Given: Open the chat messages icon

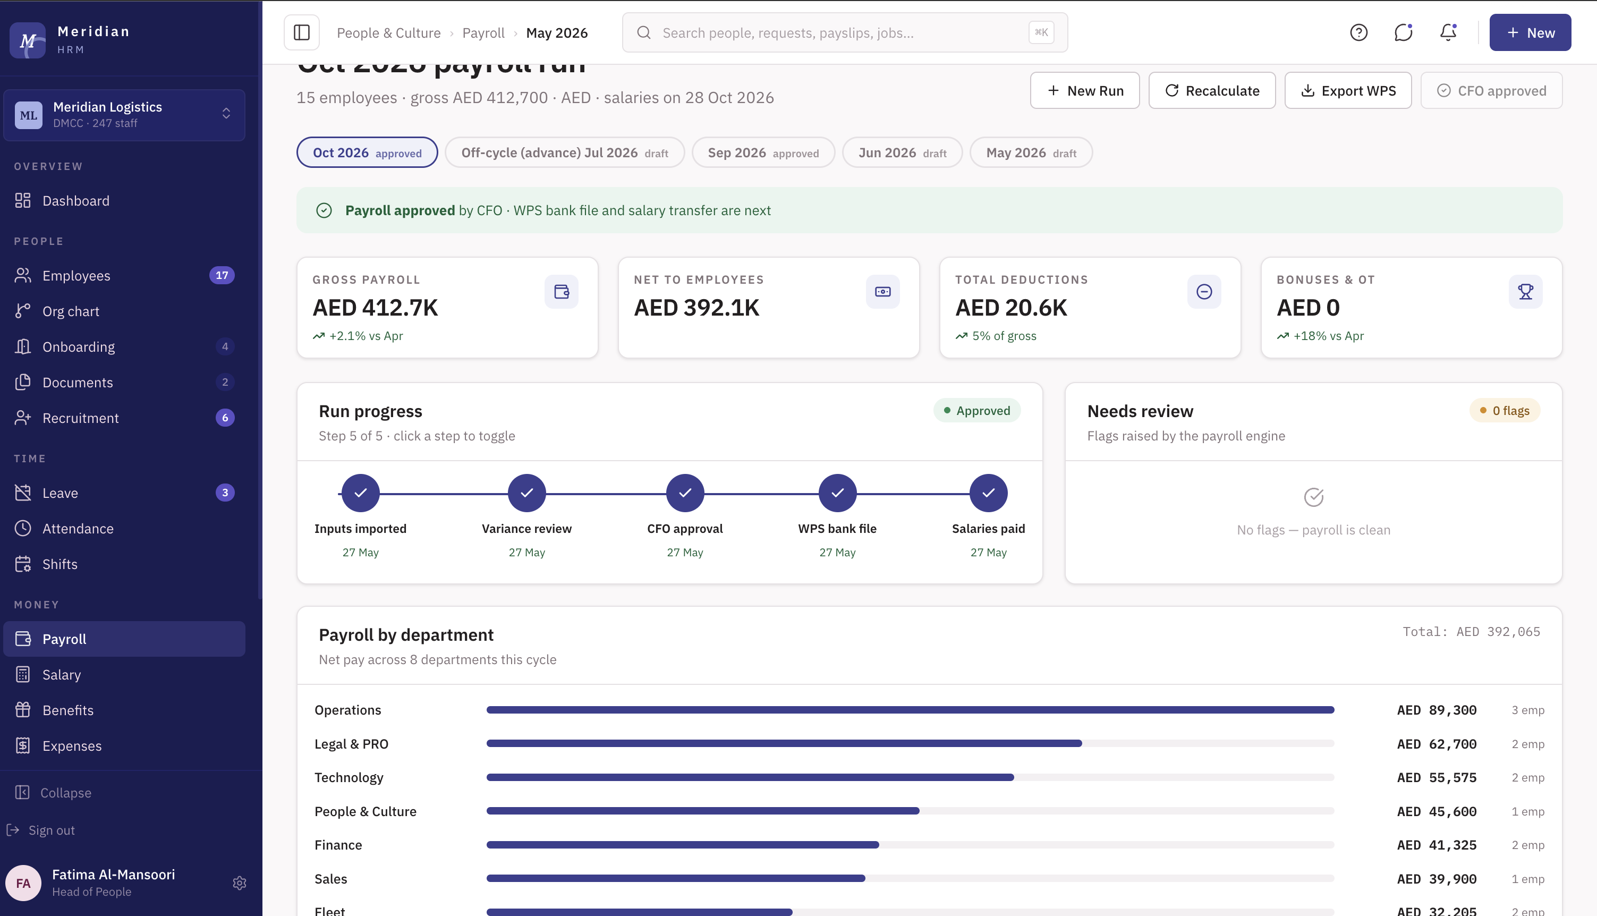Looking at the screenshot, I should 1403,32.
